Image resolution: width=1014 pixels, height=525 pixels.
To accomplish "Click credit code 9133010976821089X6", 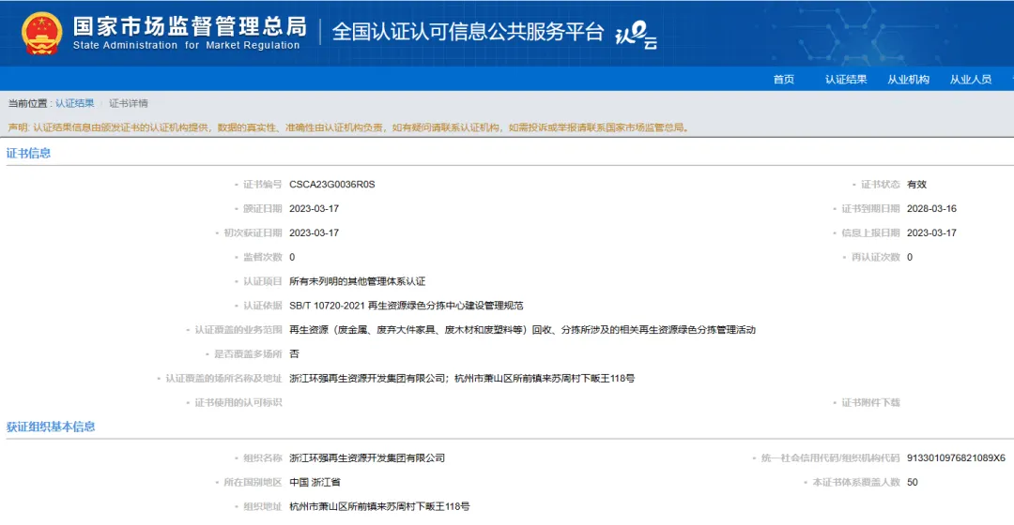I will click(956, 458).
